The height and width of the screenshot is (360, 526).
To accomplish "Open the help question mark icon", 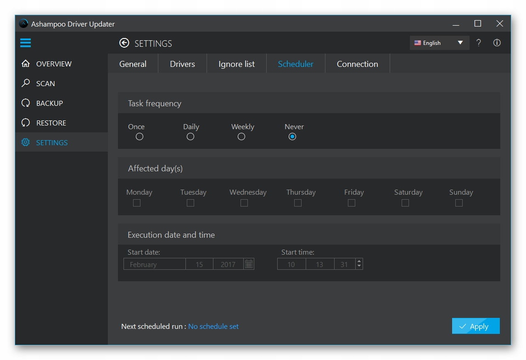I will pos(479,43).
